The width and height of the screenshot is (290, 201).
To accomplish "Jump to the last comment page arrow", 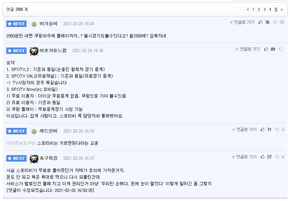I will [x=282, y=9].
